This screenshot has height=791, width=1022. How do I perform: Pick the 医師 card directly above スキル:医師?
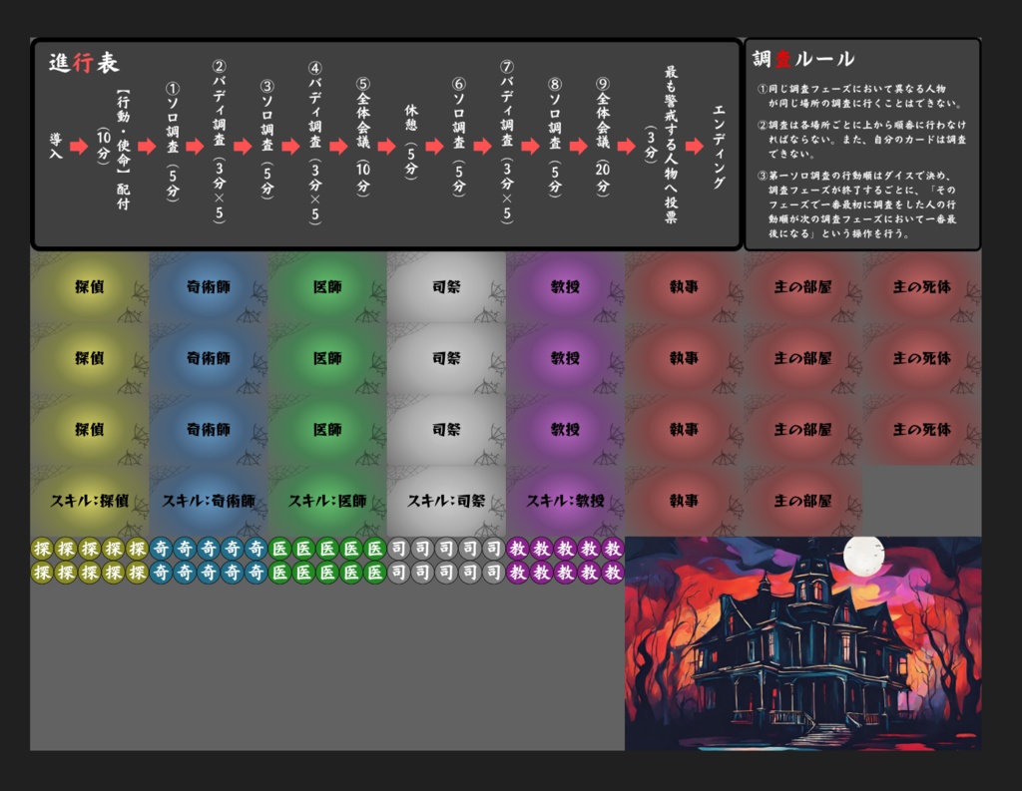tap(327, 430)
